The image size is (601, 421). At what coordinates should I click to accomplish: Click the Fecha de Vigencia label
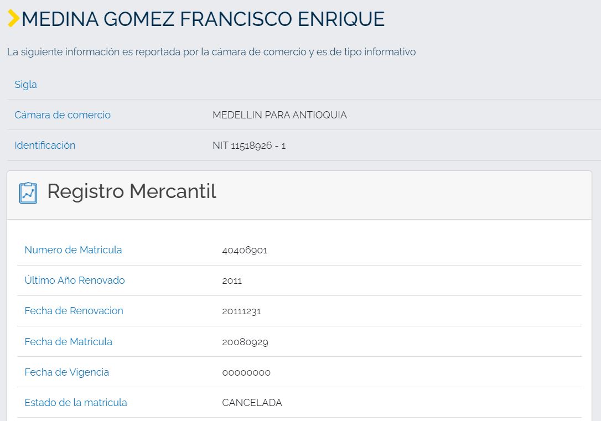click(66, 372)
